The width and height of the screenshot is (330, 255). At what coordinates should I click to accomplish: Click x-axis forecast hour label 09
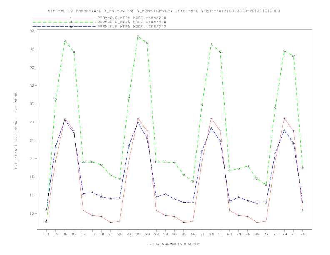74,234
